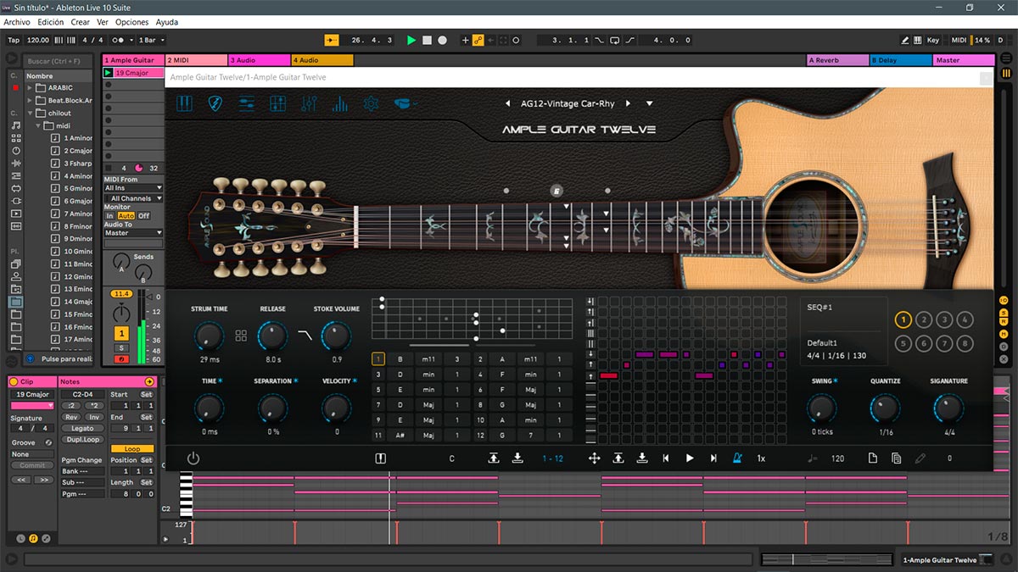1018x572 pixels.
Task: Open MIDI From All Ins dropdown
Action: (x=133, y=188)
